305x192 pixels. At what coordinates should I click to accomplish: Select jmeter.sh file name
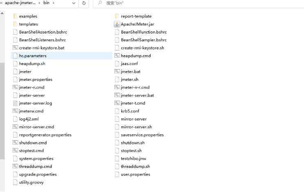click(129, 79)
